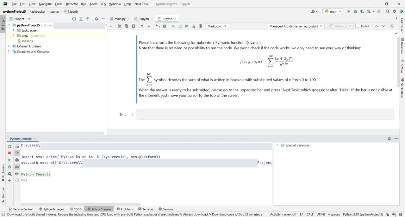Select opened file in Project tree
Screen dimensions: 405x217
click(74, 19)
